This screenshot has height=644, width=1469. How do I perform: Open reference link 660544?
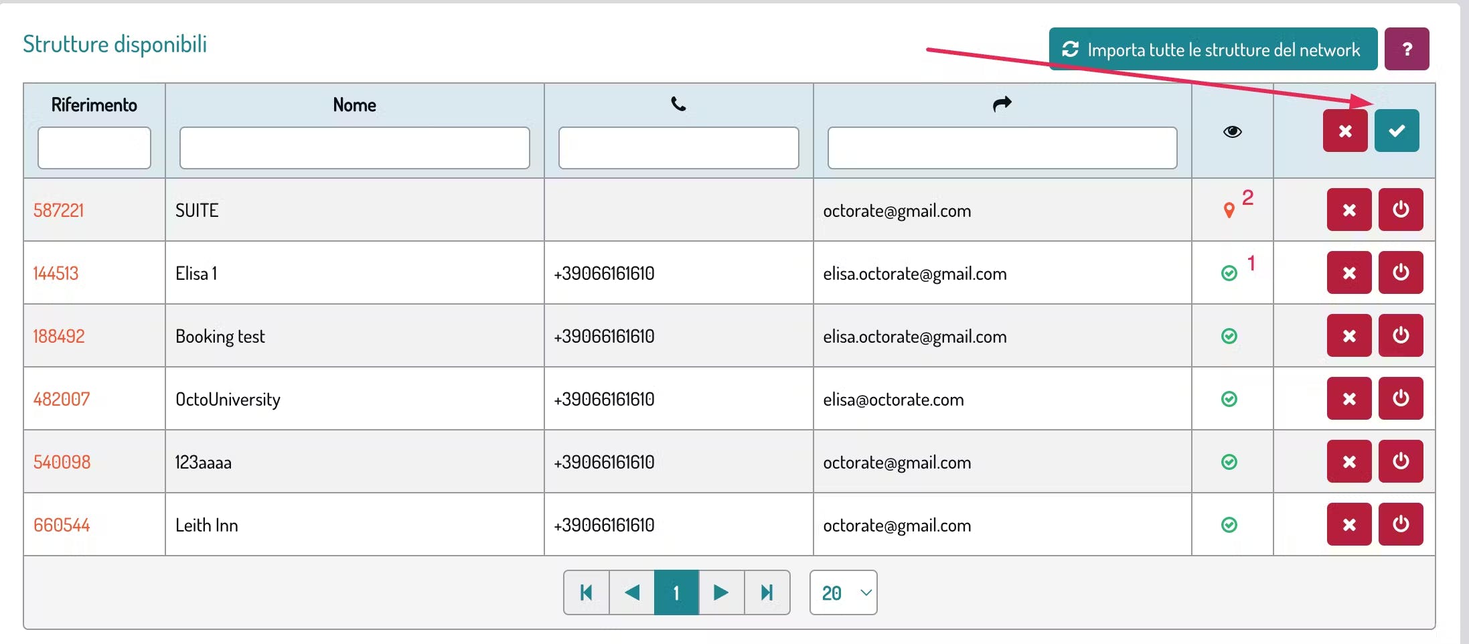62,526
